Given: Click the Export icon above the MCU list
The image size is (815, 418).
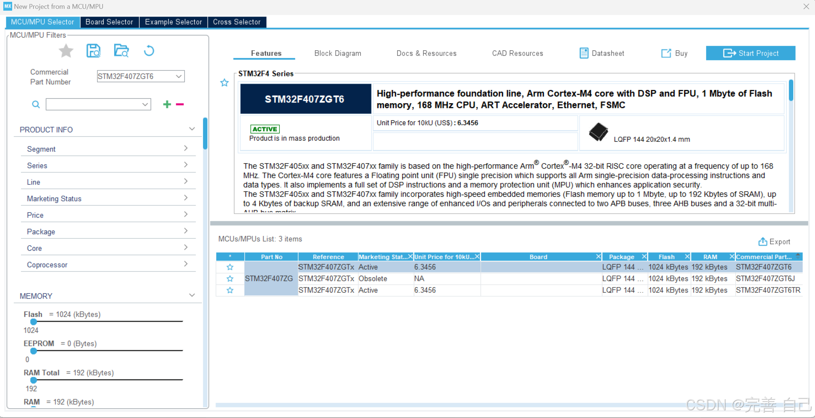Looking at the screenshot, I should tap(762, 242).
